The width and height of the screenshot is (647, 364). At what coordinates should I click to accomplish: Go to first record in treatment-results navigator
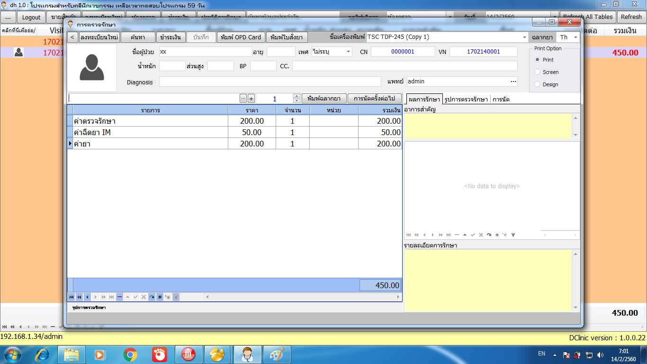(408, 235)
